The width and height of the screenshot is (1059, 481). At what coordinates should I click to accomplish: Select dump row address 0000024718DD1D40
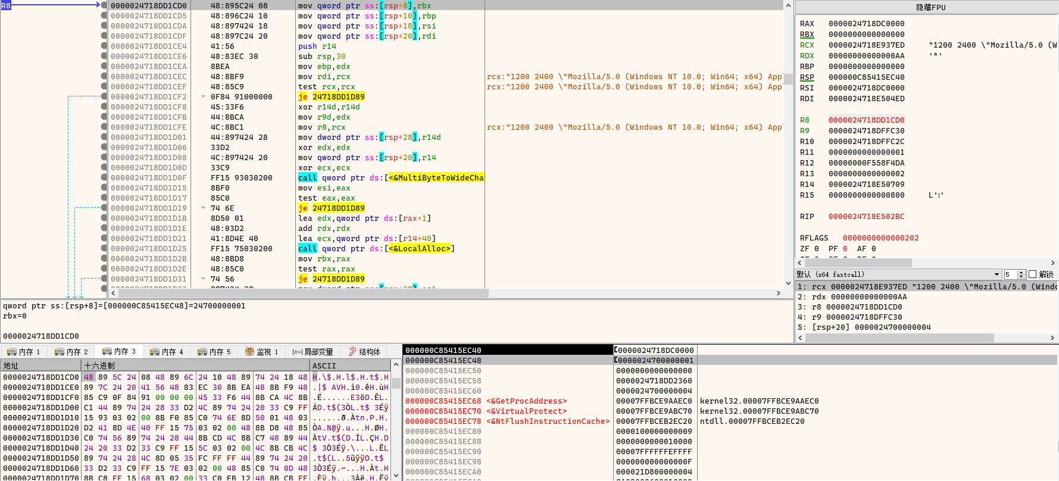coord(40,448)
